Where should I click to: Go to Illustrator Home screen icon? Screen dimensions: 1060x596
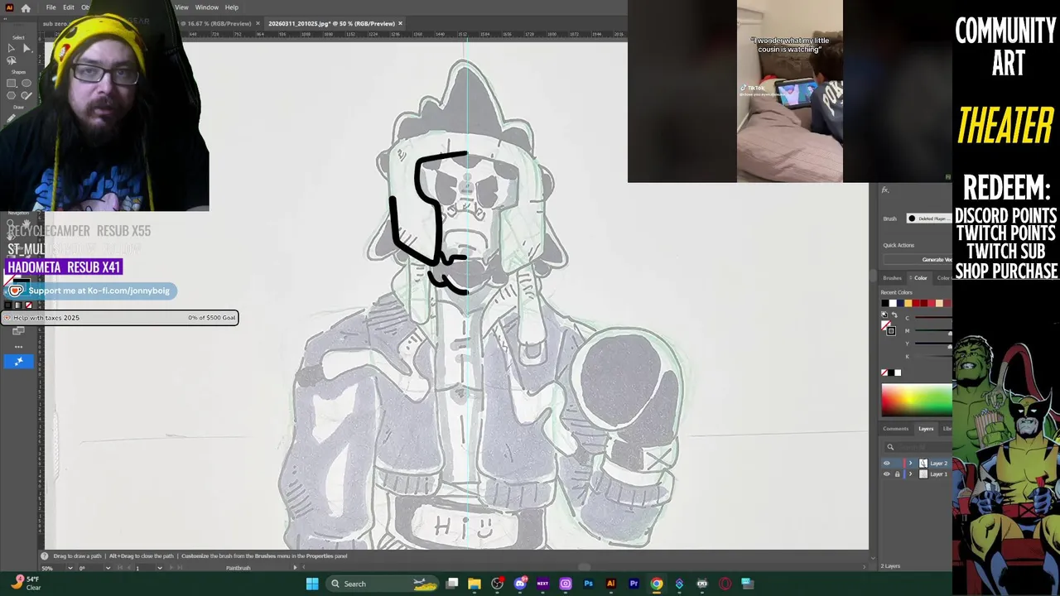point(26,7)
